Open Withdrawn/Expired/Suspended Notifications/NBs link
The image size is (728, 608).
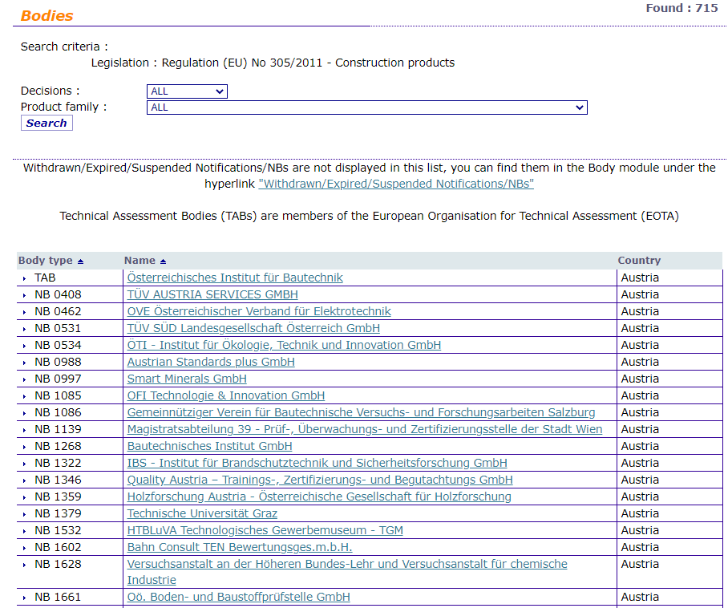[x=396, y=184]
